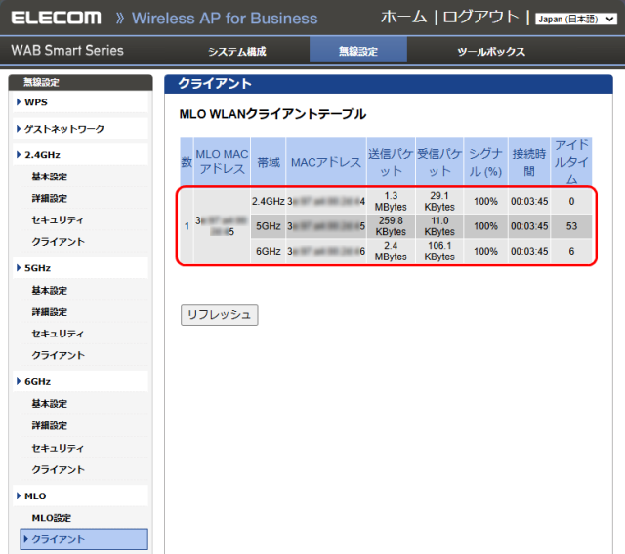
Task: Open 詳細設定 under 6GHz
Action: [x=50, y=425]
